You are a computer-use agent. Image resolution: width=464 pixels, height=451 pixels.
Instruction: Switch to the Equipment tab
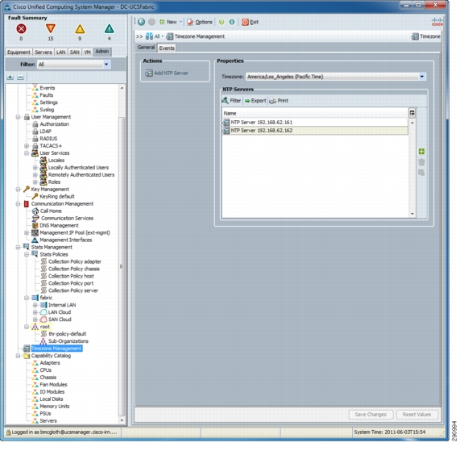[19, 52]
